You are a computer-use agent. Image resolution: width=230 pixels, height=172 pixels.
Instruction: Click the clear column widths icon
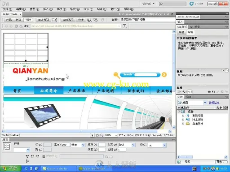tap(27, 156)
